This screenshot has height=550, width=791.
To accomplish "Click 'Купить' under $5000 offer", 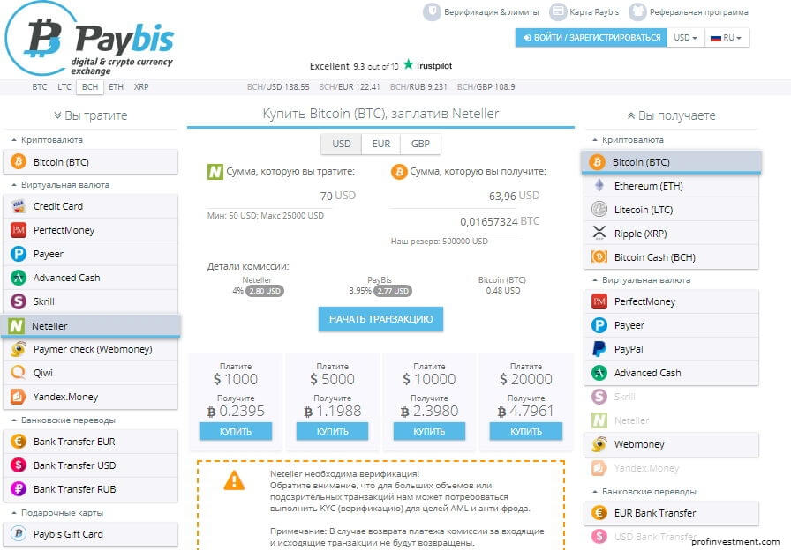I will pyautogui.click(x=333, y=432).
